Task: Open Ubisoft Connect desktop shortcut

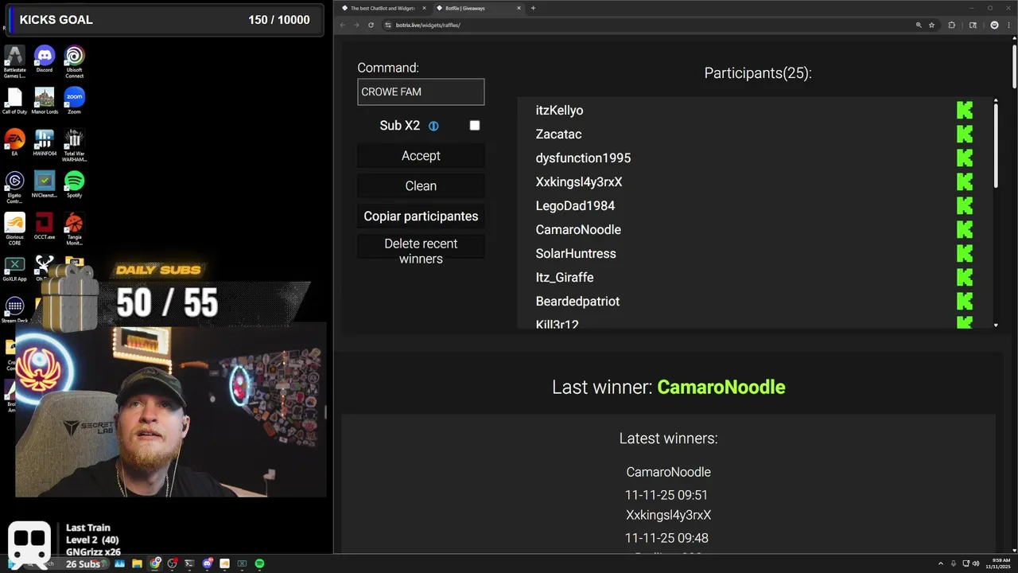Action: pos(74,61)
